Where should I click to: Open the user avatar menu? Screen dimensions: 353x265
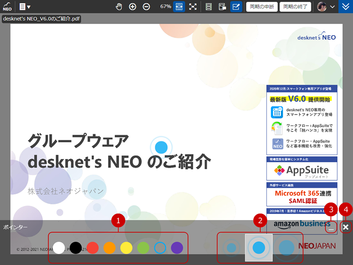326,7
